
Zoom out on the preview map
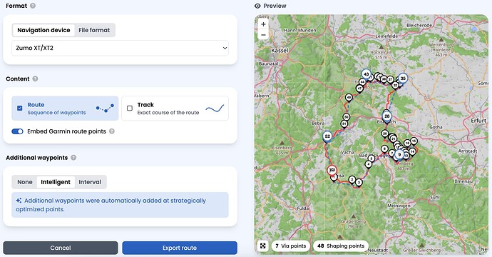(x=263, y=34)
